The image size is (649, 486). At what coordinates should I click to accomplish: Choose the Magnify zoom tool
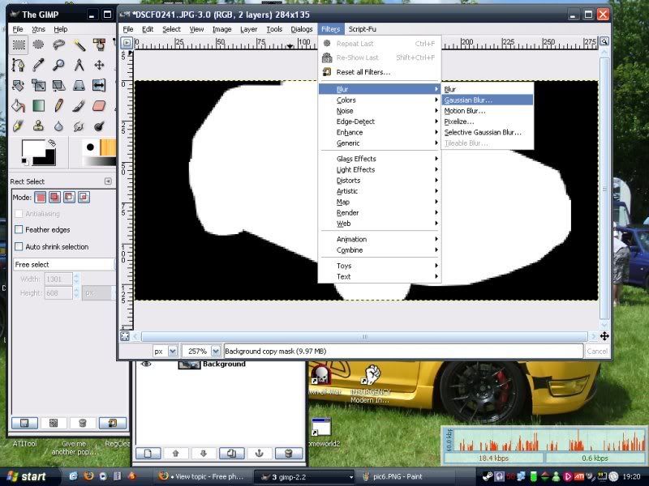click(58, 65)
